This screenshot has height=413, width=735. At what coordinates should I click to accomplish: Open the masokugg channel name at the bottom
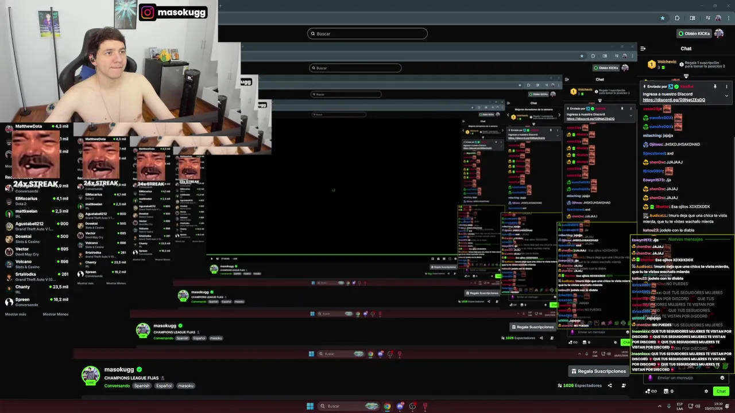point(119,370)
